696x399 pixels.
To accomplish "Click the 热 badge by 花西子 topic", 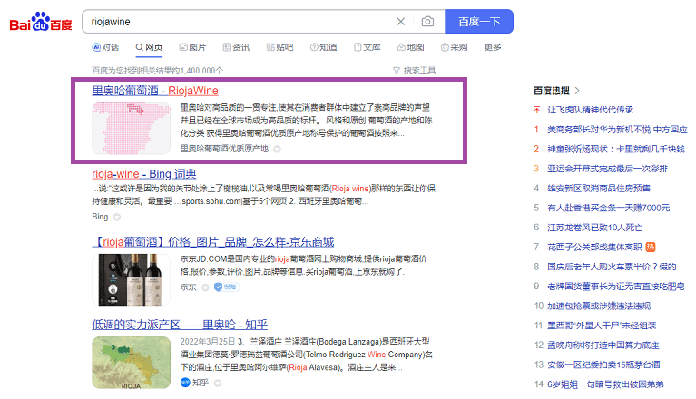I will point(651,247).
